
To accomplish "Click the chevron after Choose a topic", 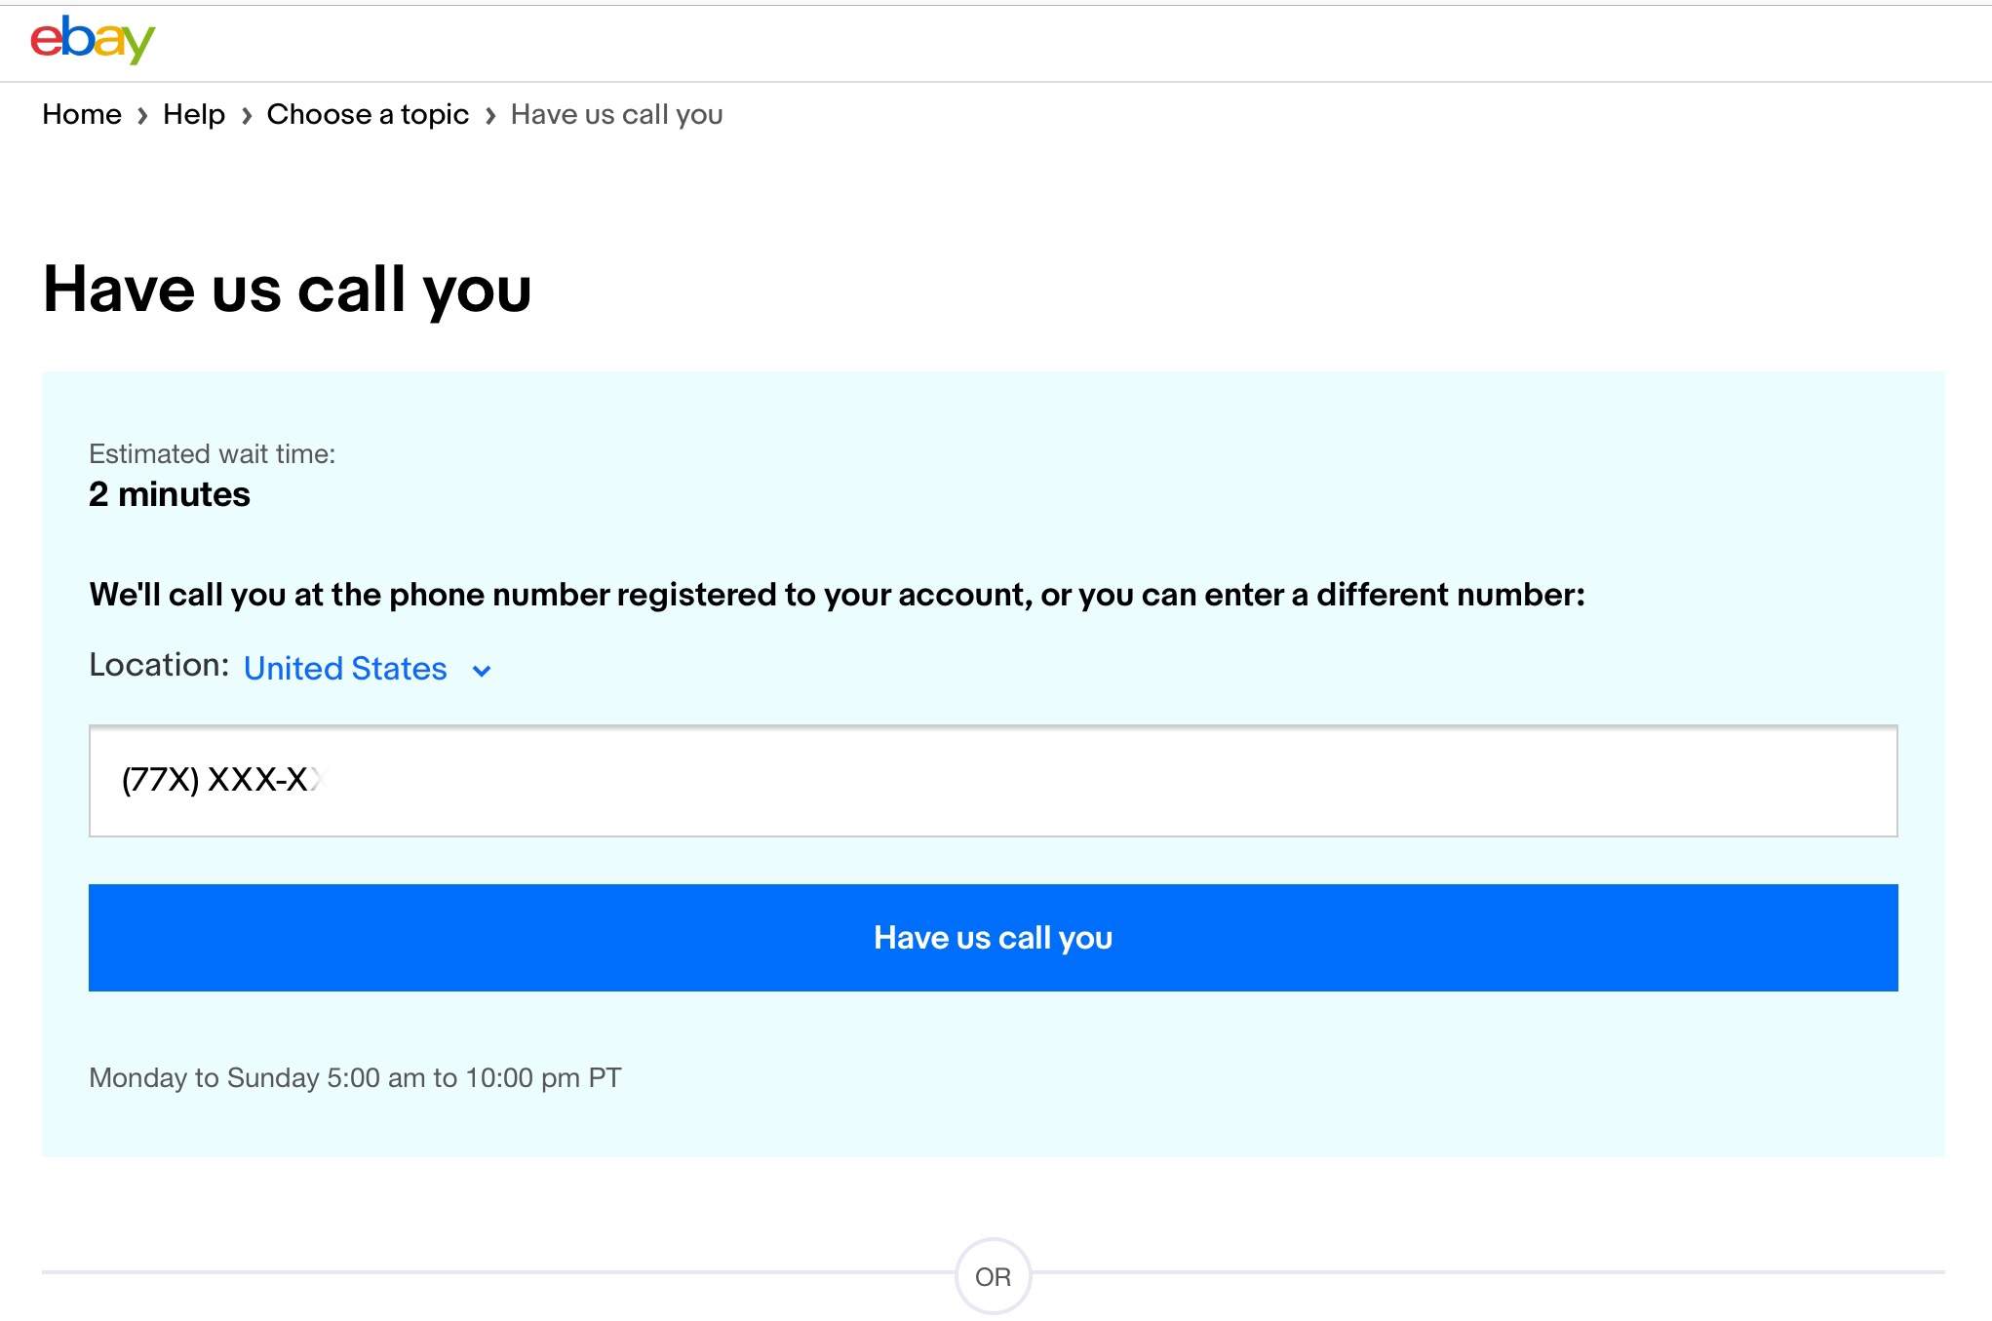I will [x=490, y=116].
